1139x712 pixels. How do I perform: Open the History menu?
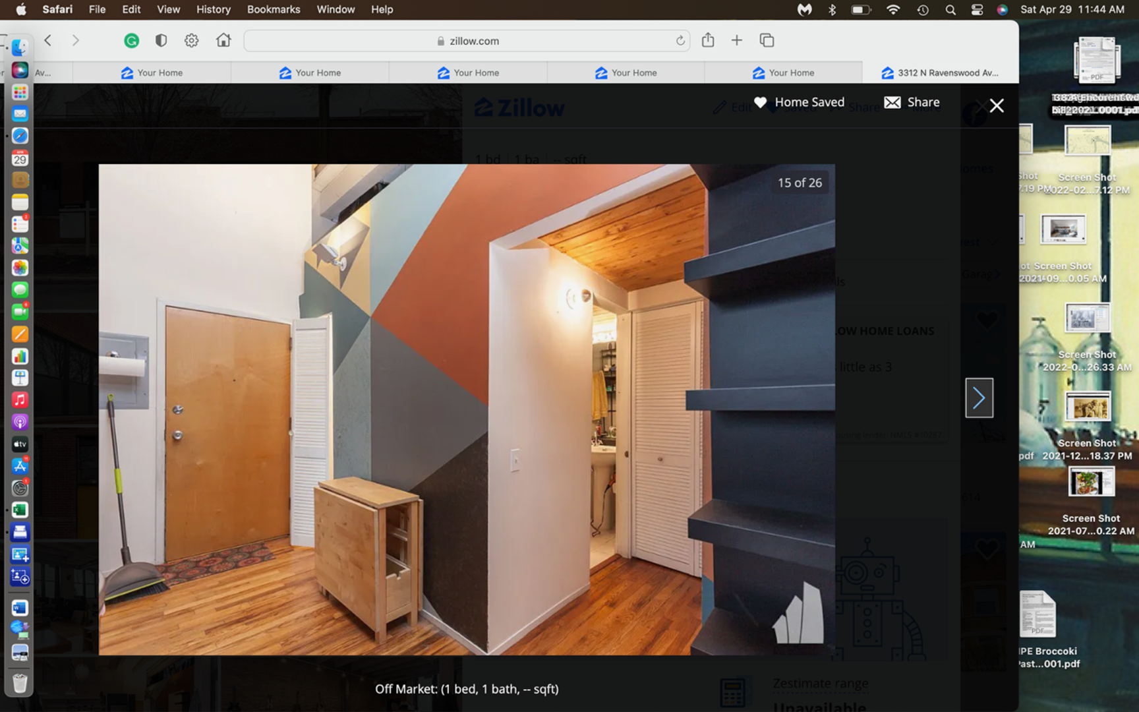213,9
